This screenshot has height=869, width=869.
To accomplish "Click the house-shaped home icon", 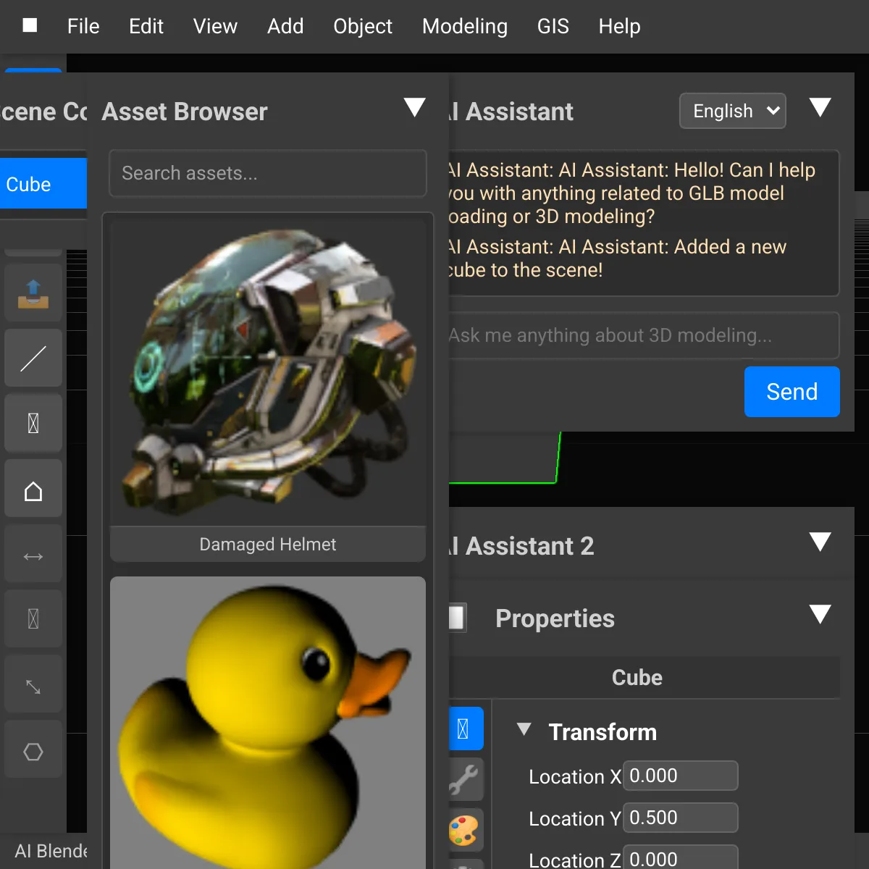I will pos(33,489).
